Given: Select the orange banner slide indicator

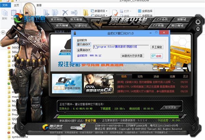Looking at the screenshot, I should pyautogui.click(x=173, y=68).
